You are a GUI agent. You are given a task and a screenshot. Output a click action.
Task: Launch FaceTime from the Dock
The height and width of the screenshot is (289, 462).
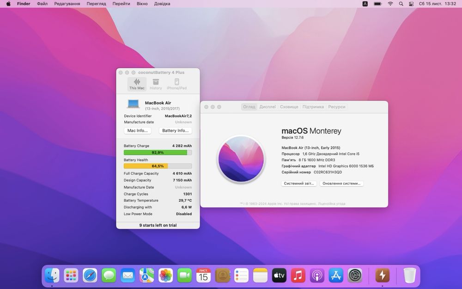[x=184, y=276]
